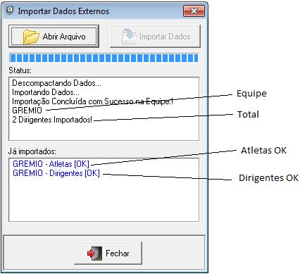This screenshot has width=300, height=276.
Task: Select GREMIO - Atletas [OK] entry
Action: point(51,164)
